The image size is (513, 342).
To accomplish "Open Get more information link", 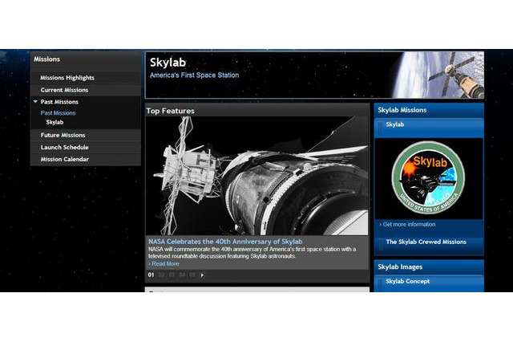I will click(x=408, y=225).
